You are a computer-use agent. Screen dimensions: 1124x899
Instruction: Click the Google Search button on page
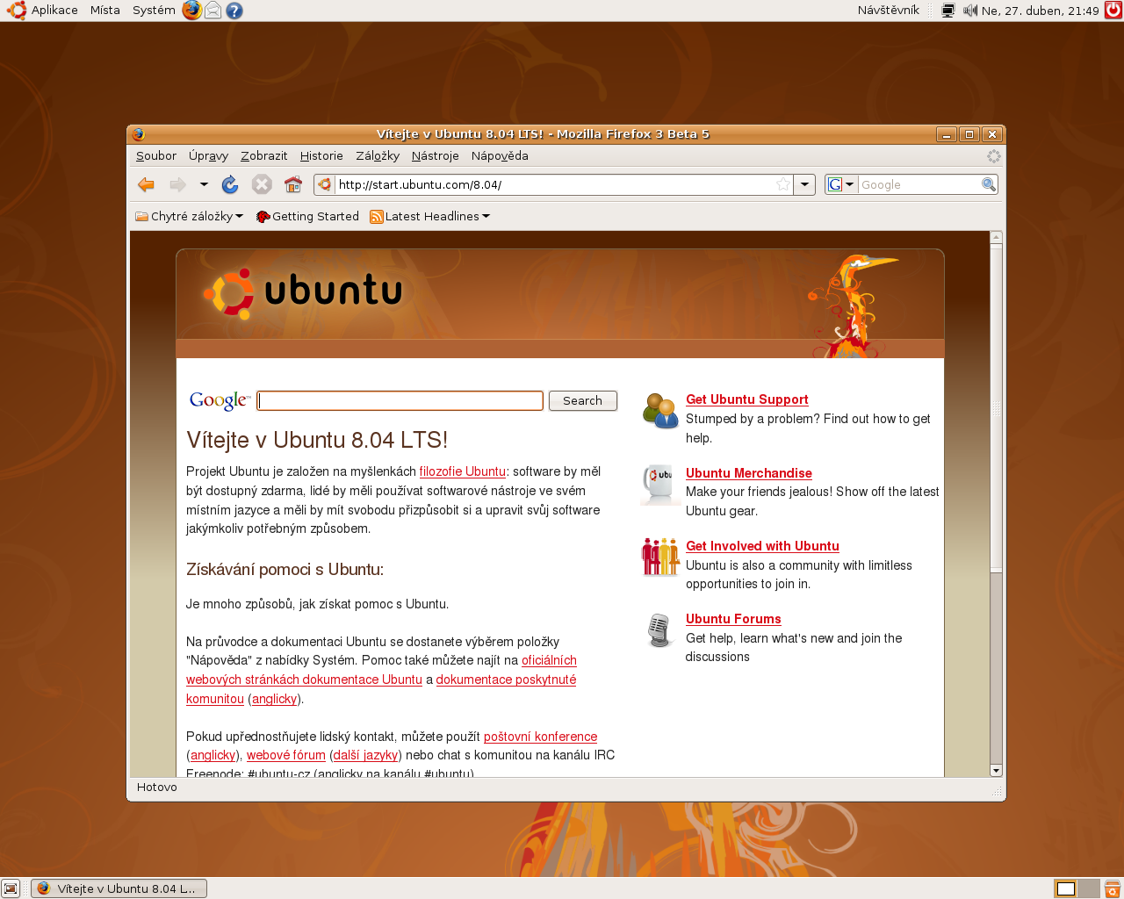pyautogui.click(x=582, y=401)
